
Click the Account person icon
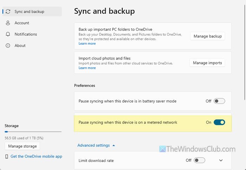pyautogui.click(x=8, y=23)
